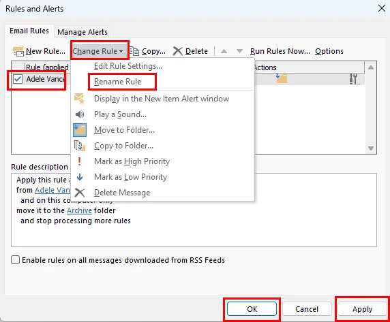The image size is (390, 322).
Task: Move rule down with the down arrow
Action: [x=239, y=51]
